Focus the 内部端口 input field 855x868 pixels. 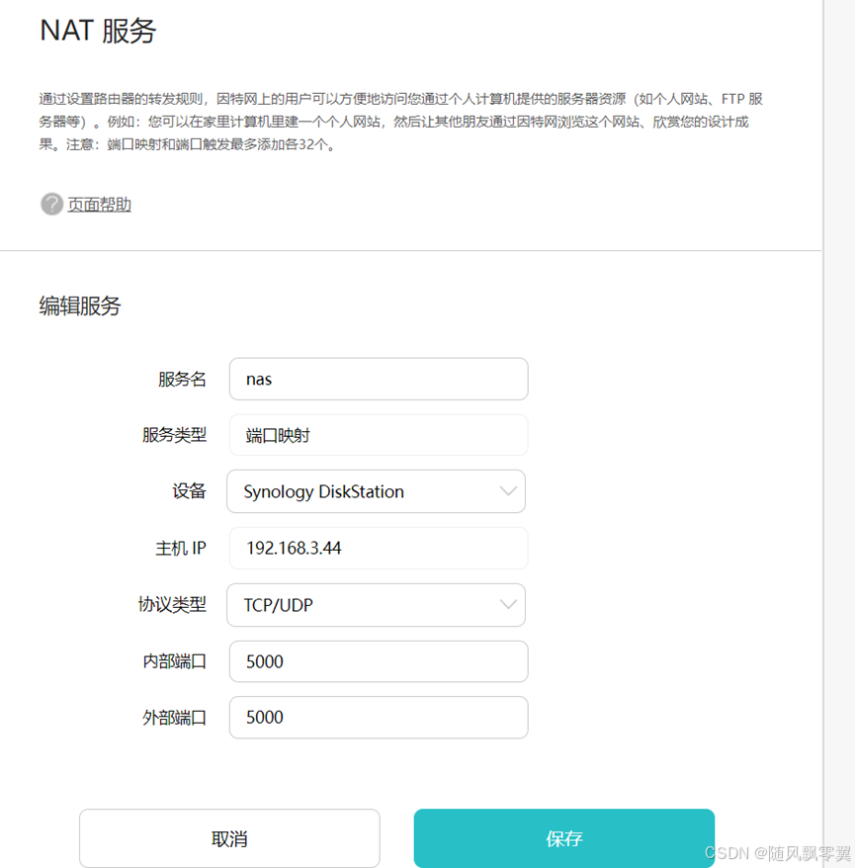coord(379,661)
